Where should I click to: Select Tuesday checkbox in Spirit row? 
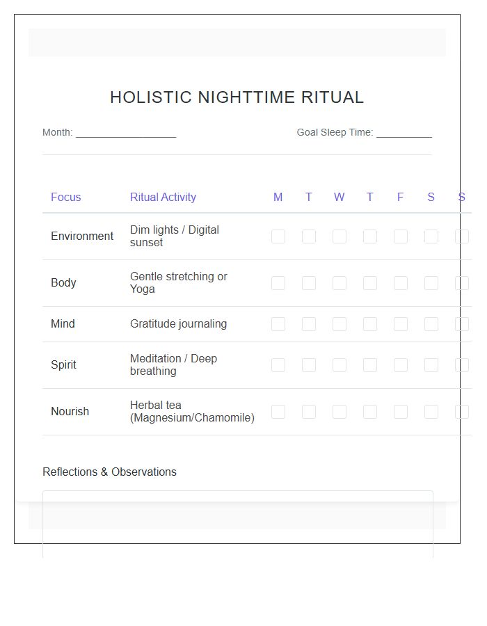pyautogui.click(x=309, y=365)
